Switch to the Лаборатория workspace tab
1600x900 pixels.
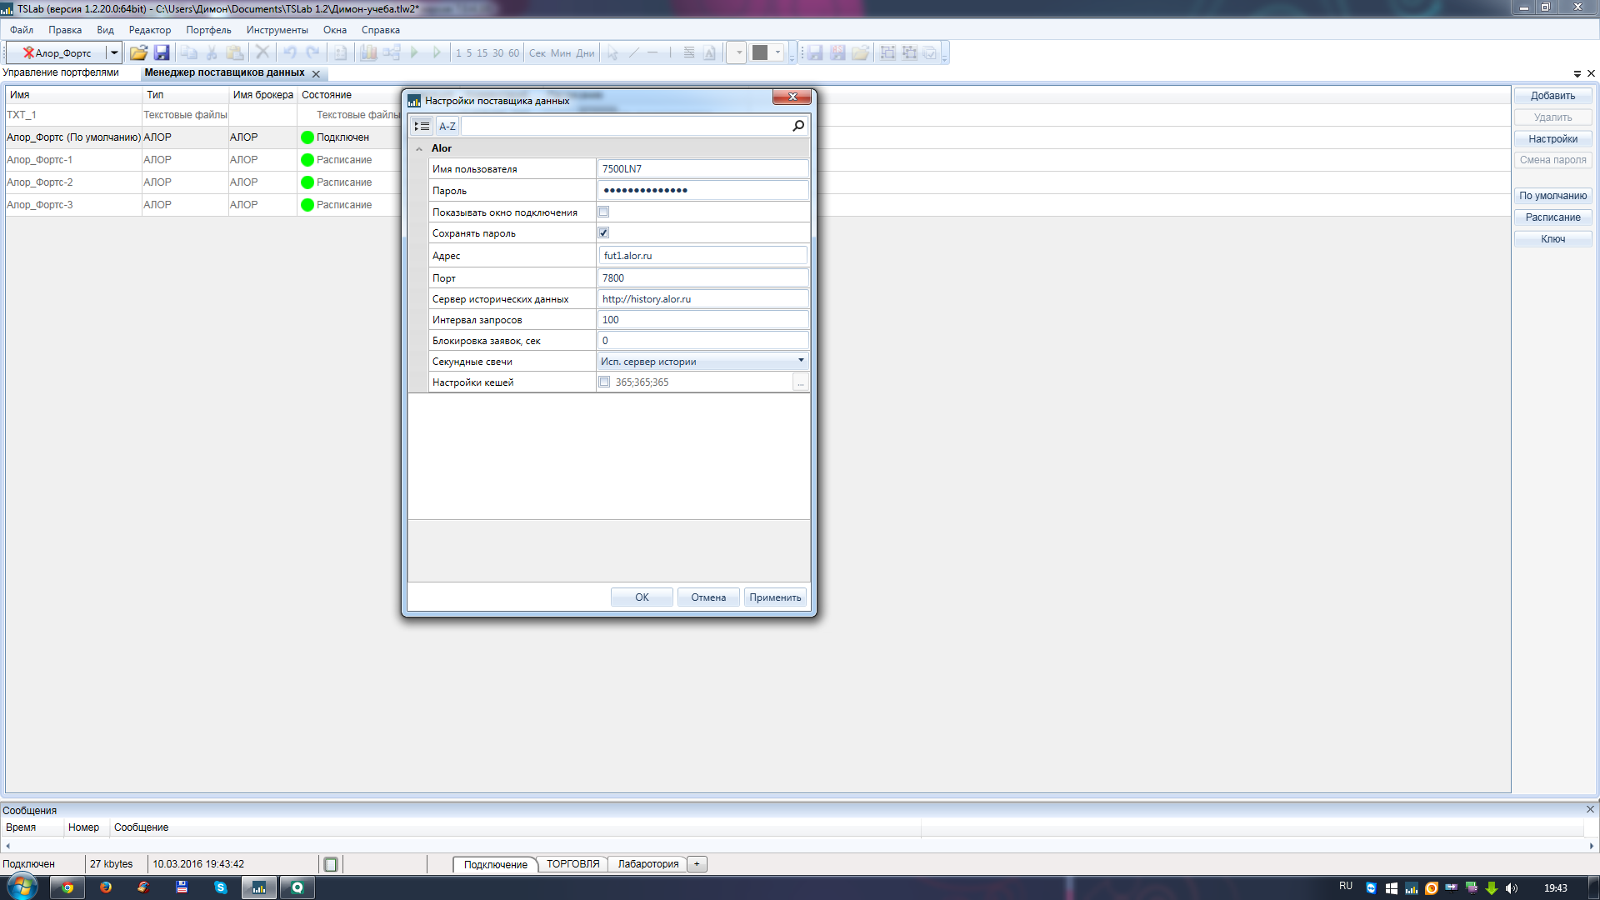[648, 864]
